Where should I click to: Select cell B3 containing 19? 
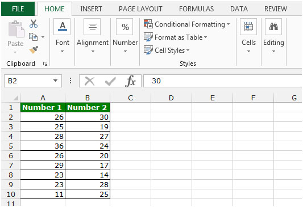(x=88, y=126)
